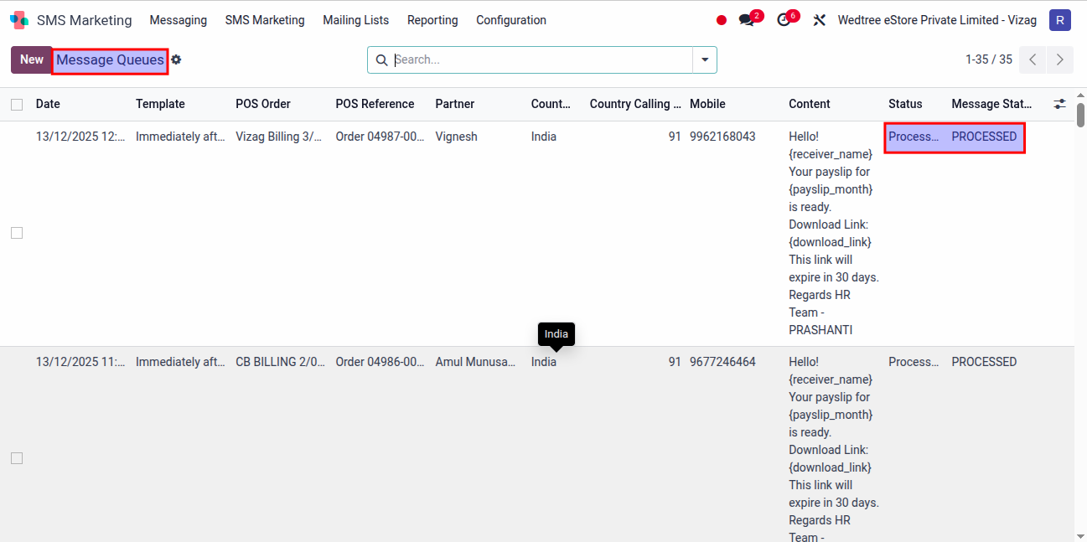Screen dimensions: 1087x542
Task: Open the user avatar R menu
Action: click(1060, 20)
